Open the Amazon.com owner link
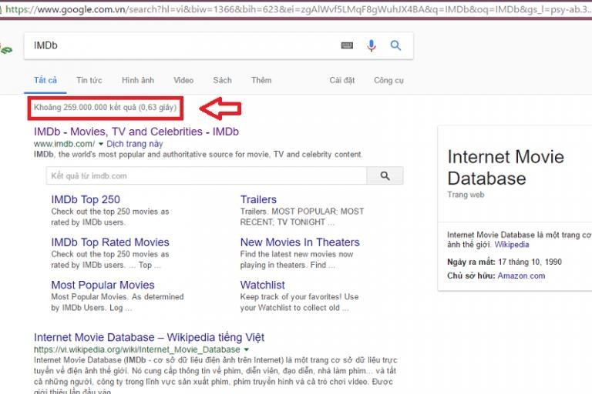Viewport: 592px width, 394px height. 520,275
